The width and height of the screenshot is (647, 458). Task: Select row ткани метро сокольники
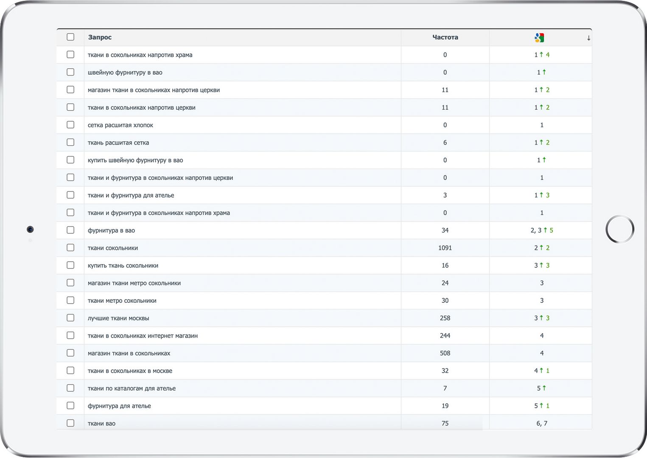coord(324,300)
